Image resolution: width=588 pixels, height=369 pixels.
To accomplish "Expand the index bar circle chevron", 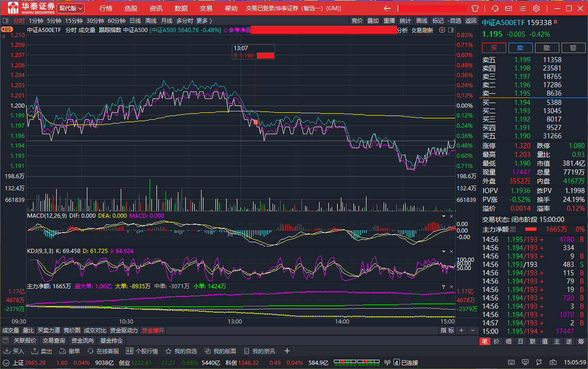I will 7,363.
